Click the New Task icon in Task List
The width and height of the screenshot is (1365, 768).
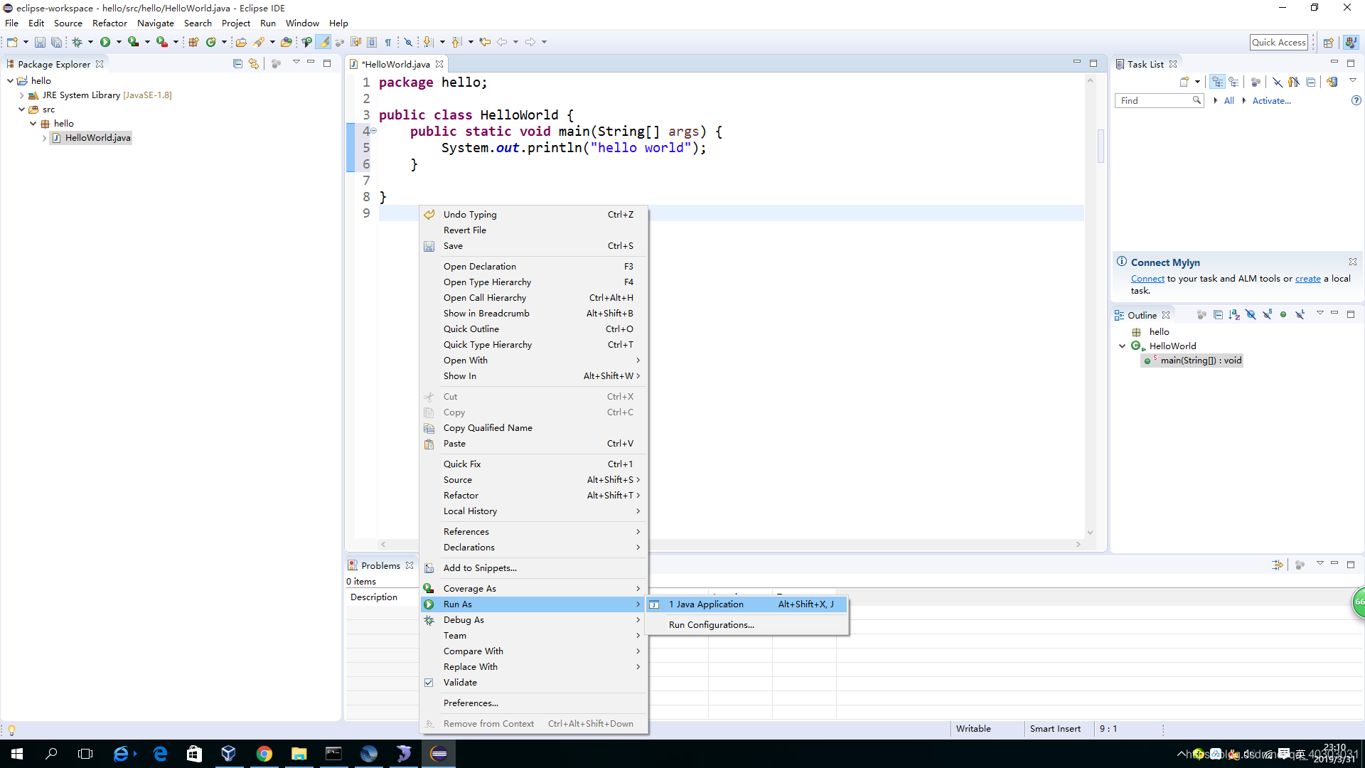coord(1184,82)
